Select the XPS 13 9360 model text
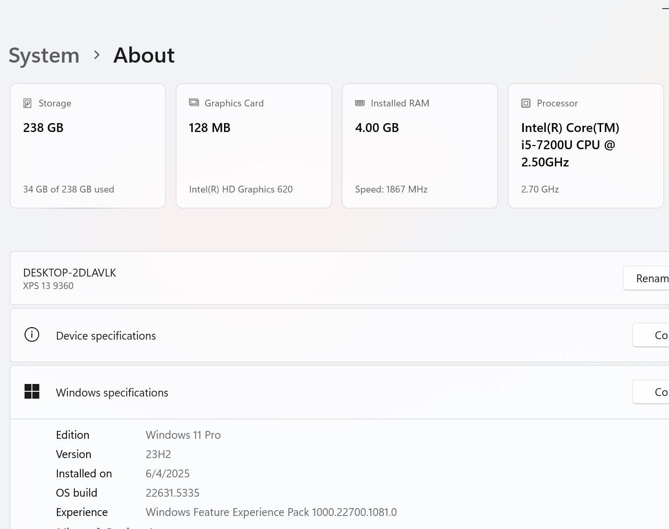The height and width of the screenshot is (529, 669). [48, 286]
